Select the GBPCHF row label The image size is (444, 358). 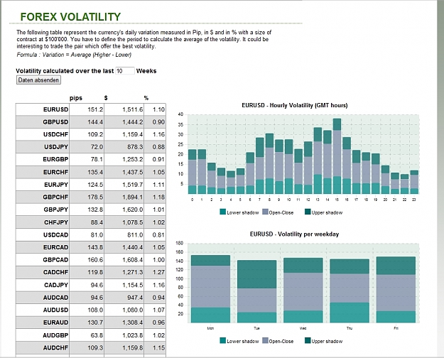pyautogui.click(x=55, y=197)
